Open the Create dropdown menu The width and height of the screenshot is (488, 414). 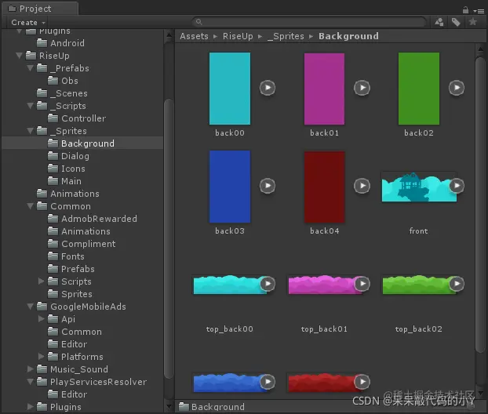[x=28, y=23]
